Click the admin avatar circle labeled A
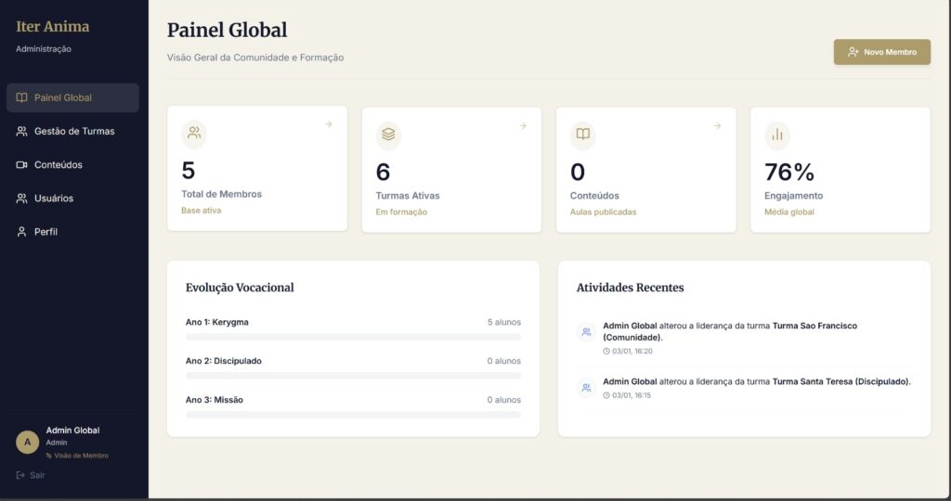The height and width of the screenshot is (501, 951). coord(27,443)
